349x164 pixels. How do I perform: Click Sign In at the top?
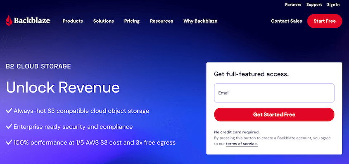333,5
